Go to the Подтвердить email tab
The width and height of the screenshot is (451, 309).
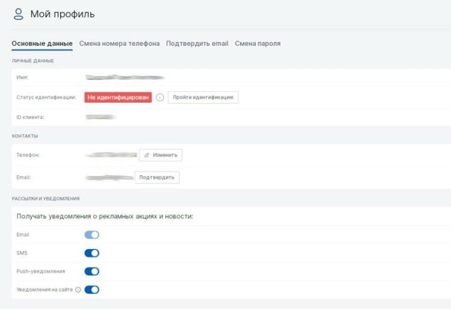[x=197, y=44]
